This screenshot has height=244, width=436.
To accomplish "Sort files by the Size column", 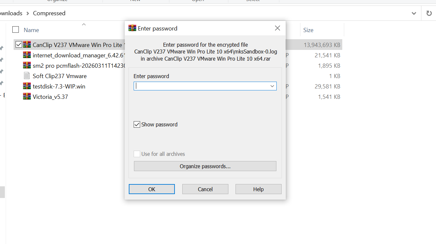I will tap(308, 30).
